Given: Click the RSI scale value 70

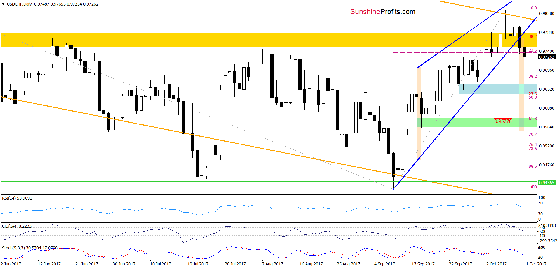Looking at the screenshot, I should point(540,203).
